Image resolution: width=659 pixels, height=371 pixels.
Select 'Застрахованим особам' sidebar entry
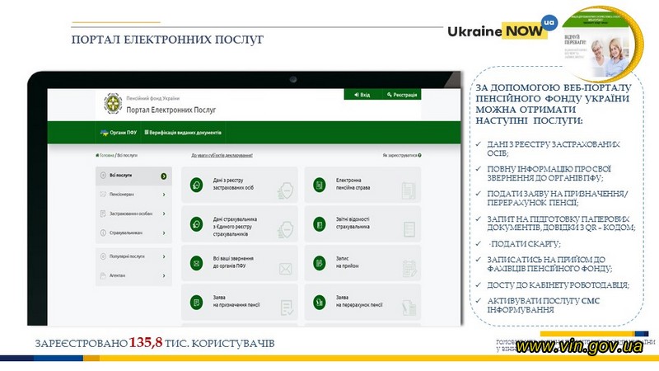[x=133, y=214]
